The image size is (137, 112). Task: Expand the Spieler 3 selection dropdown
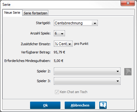[87, 81]
